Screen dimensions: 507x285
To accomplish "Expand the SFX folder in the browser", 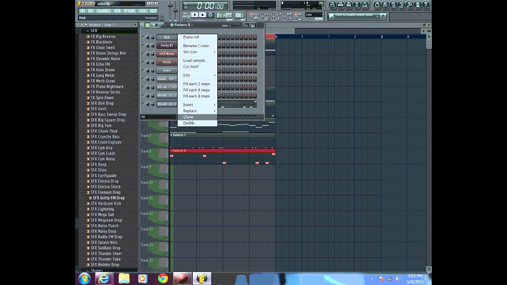I will 94,30.
